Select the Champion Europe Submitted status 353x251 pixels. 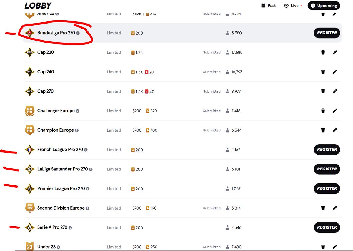pyautogui.click(x=212, y=130)
